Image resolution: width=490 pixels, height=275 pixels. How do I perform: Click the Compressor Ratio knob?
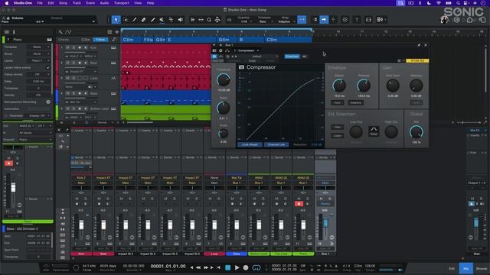coord(223,108)
